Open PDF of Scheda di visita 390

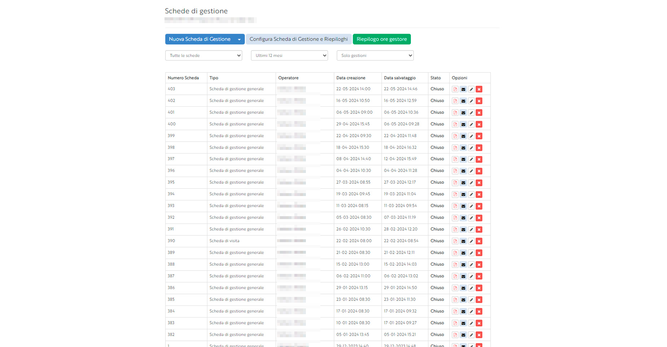455,241
